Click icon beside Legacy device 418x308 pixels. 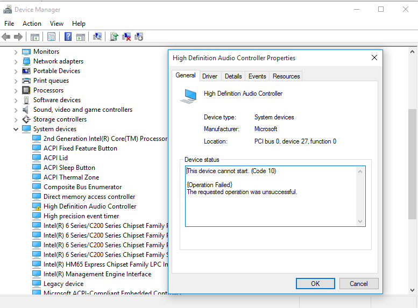click(x=37, y=284)
